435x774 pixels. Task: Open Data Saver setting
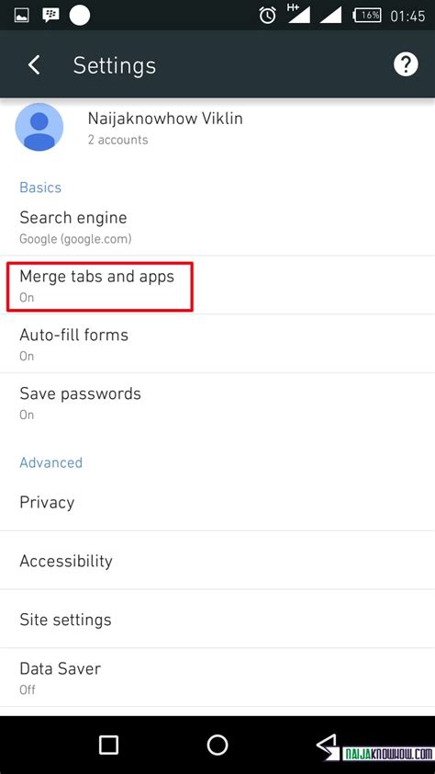click(217, 677)
